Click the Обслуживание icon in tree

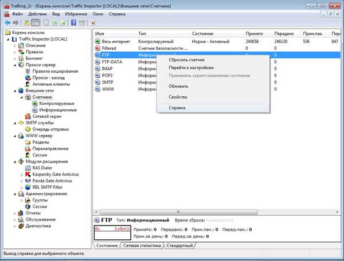click(x=21, y=219)
